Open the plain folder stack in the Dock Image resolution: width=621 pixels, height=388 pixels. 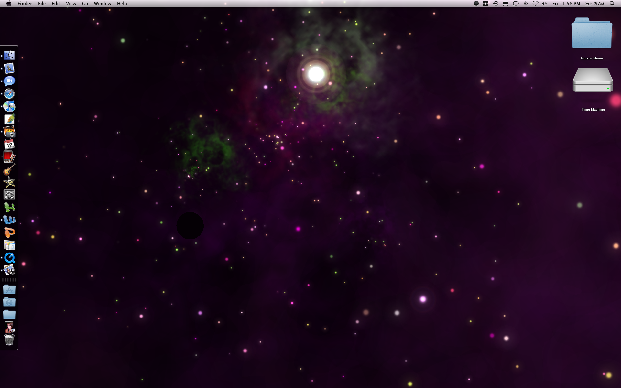coord(9,314)
